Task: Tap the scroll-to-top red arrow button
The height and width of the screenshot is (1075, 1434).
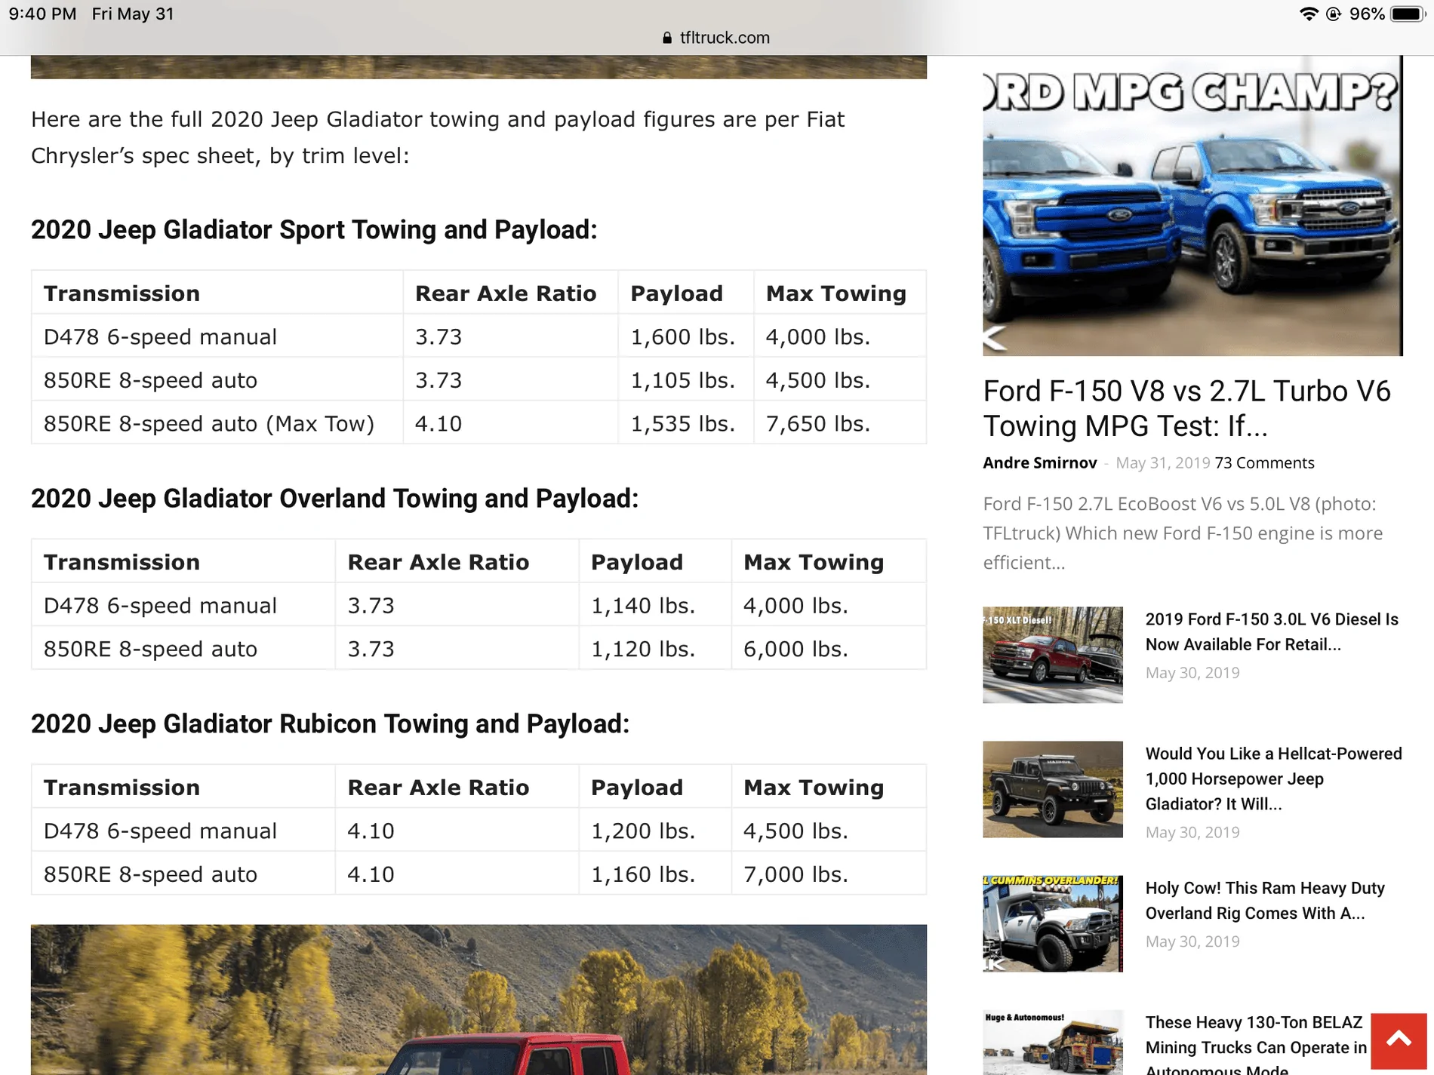Action: pyautogui.click(x=1399, y=1040)
